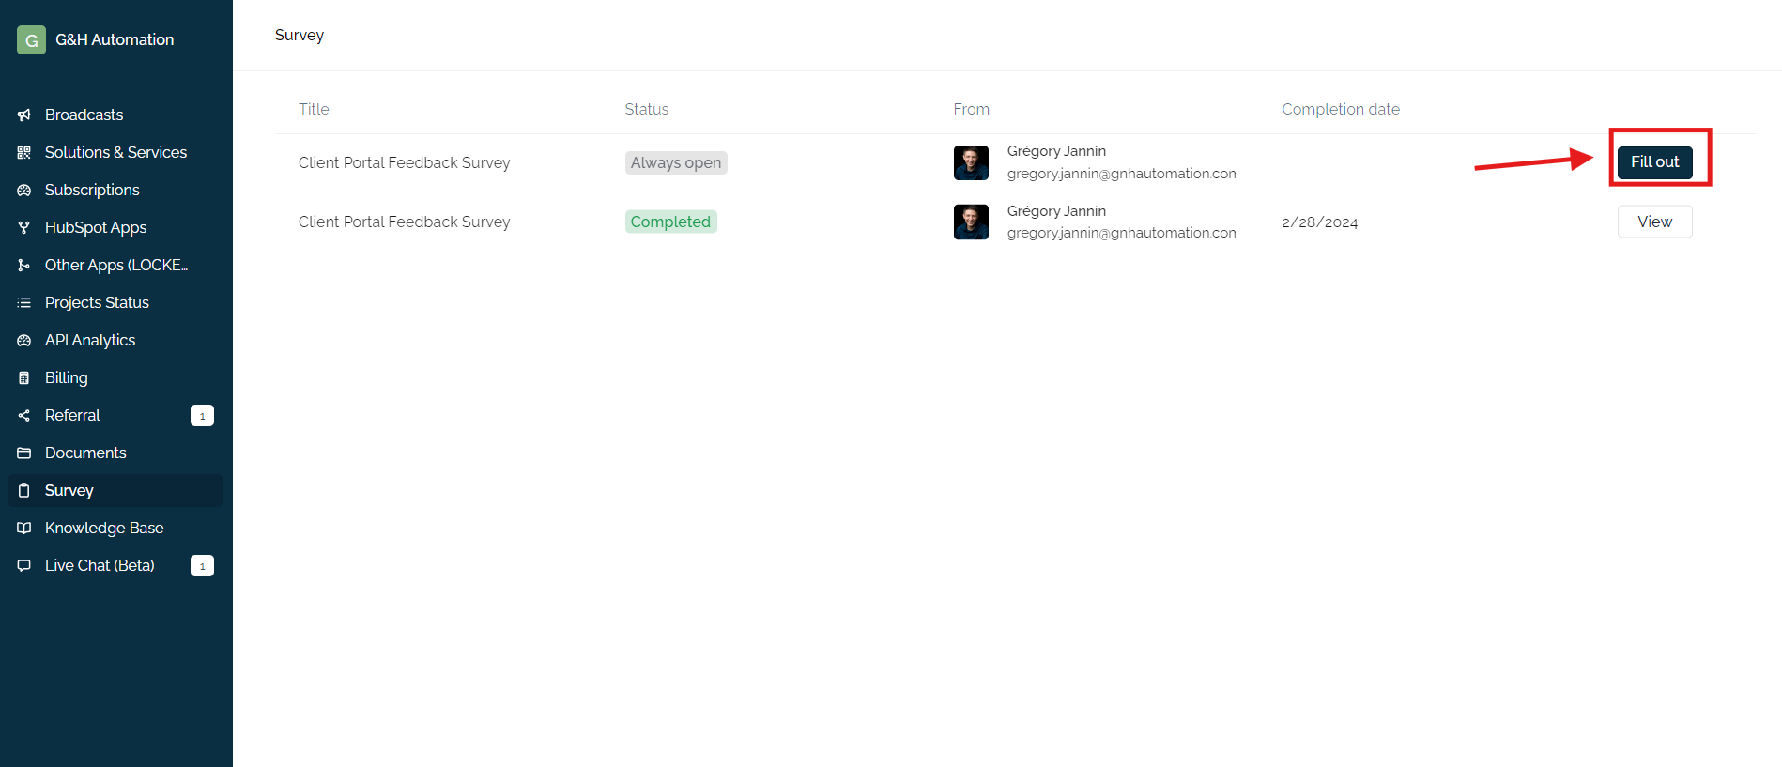The width and height of the screenshot is (1782, 767).
Task: Go to the Referral section
Action: [x=72, y=415]
